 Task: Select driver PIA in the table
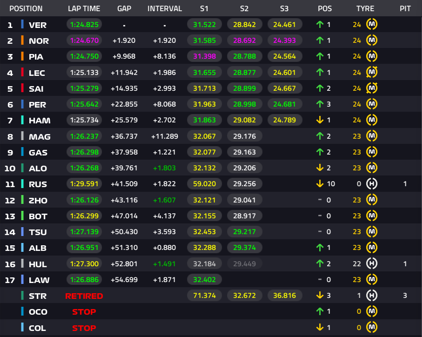36,57
